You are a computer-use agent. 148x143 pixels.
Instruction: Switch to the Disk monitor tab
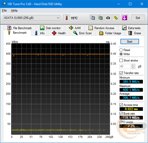(x=51, y=28)
